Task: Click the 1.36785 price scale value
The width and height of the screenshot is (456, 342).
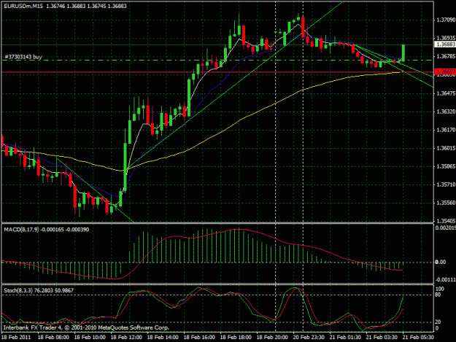Action: [446, 56]
